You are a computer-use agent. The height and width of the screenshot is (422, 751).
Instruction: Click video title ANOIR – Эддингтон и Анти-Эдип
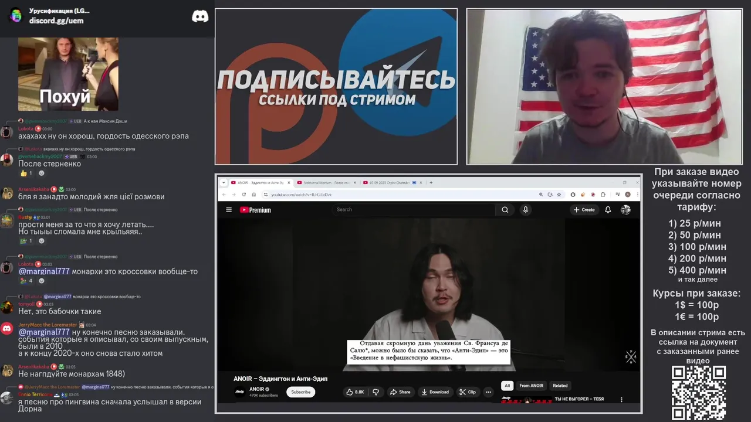tap(280, 379)
